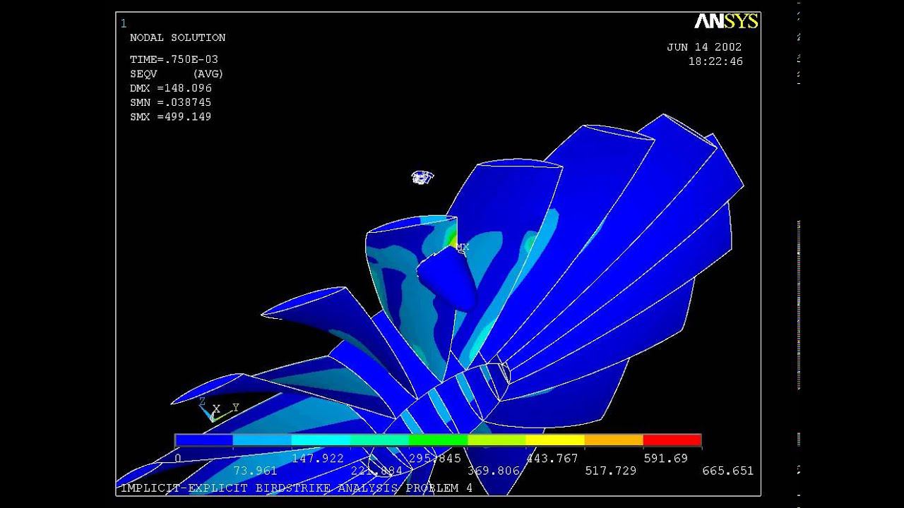Viewport: 904px width, 508px height.
Task: Select the bright green legend segment
Action: pos(438,440)
